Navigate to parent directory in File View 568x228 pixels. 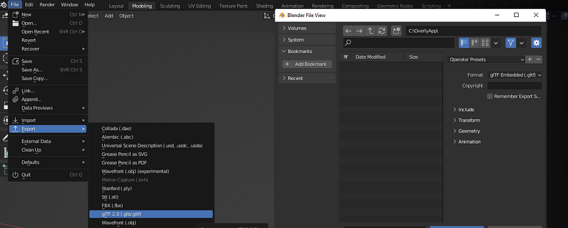pyautogui.click(x=370, y=31)
